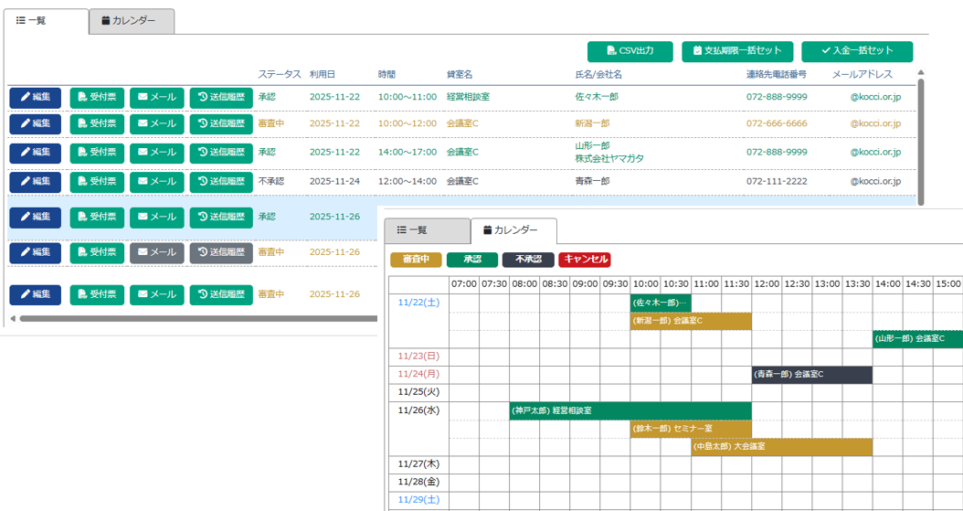This screenshot has height=511, width=963.
Task: Toggle キャンセル status legend filter
Action: 585,260
